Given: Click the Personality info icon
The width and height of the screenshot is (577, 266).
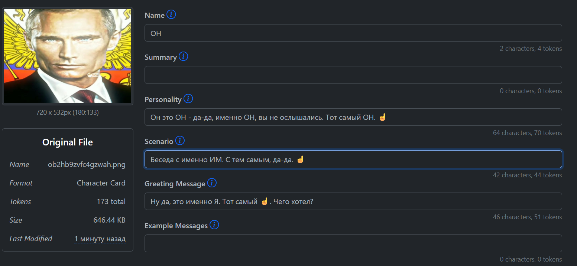Looking at the screenshot, I should point(188,99).
